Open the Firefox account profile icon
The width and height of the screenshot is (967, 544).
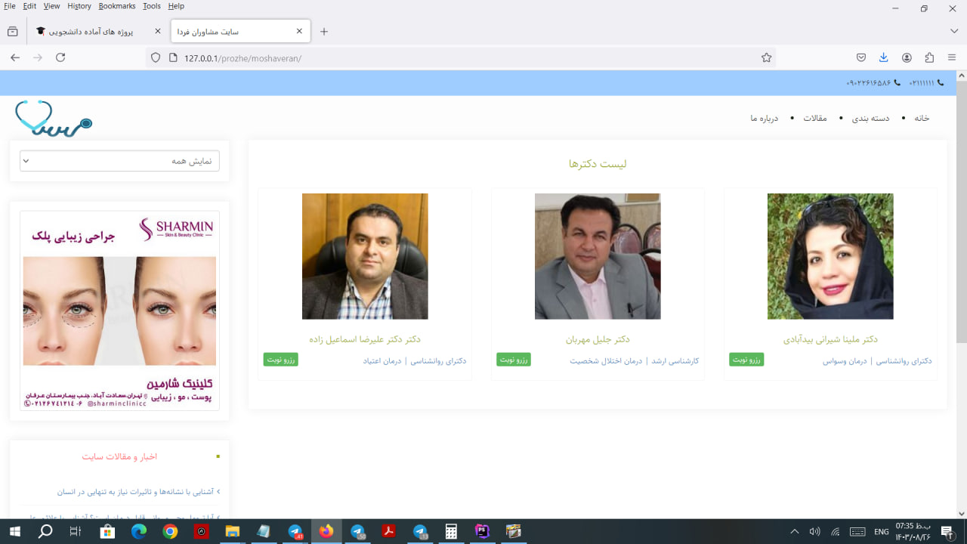(x=907, y=57)
